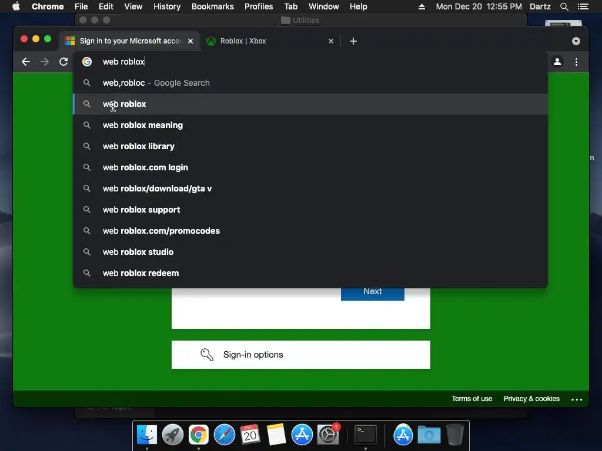The image size is (602, 451).
Task: Open the File menu
Action: (81, 6)
